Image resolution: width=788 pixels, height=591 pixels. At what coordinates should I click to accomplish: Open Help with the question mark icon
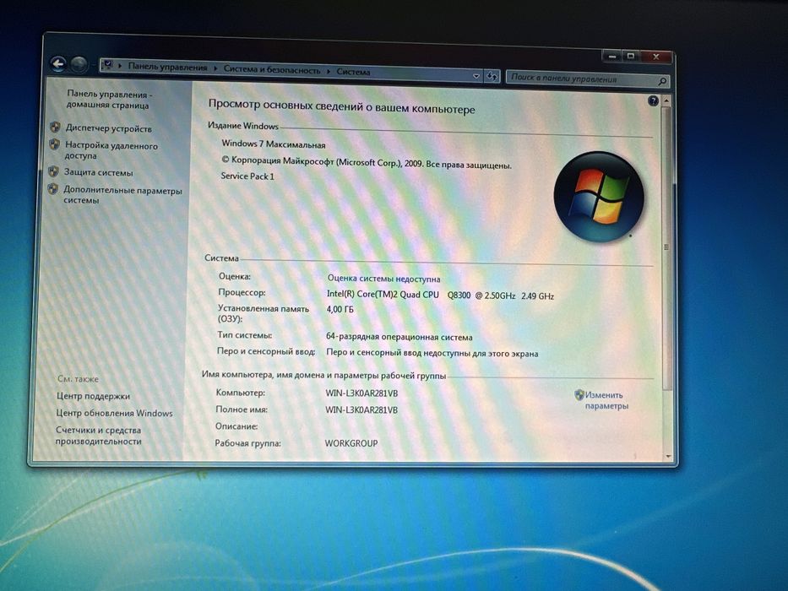pyautogui.click(x=653, y=101)
